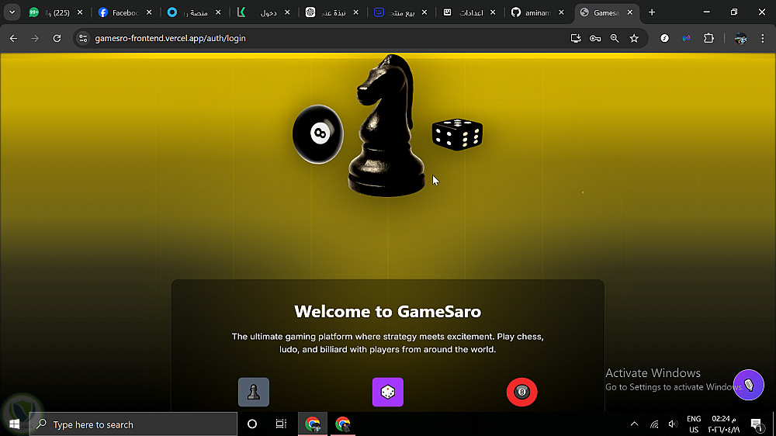Open a new browser tab
This screenshot has width=776, height=436.
click(652, 12)
